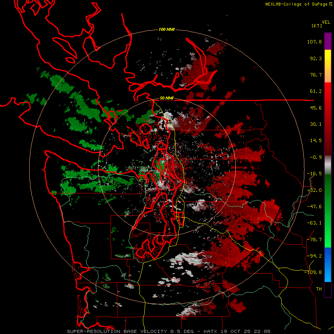334x334 pixels.
Task: Click the -78.7 legend value
Action: click(x=314, y=240)
